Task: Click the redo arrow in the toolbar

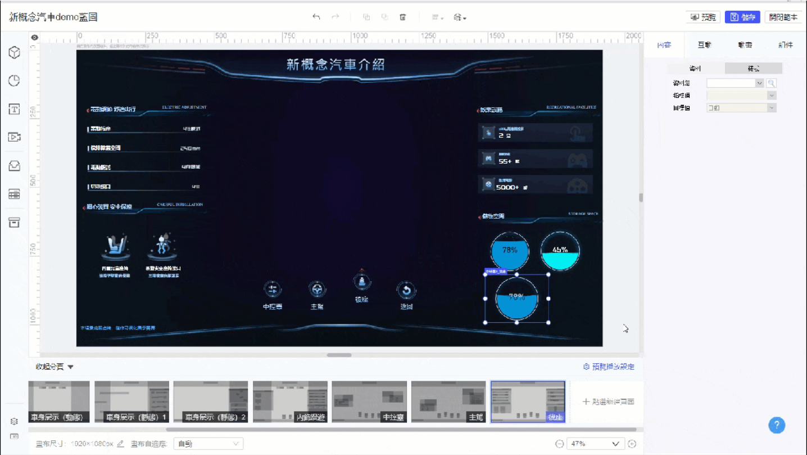Action: (x=336, y=17)
